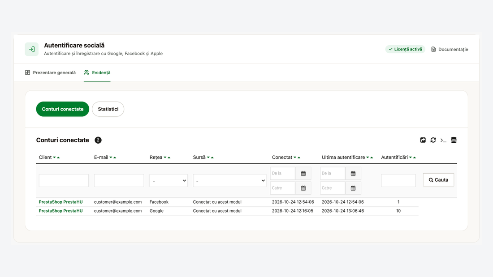Click the 'Autentificare socială' heading
493x277 pixels.
click(x=74, y=45)
